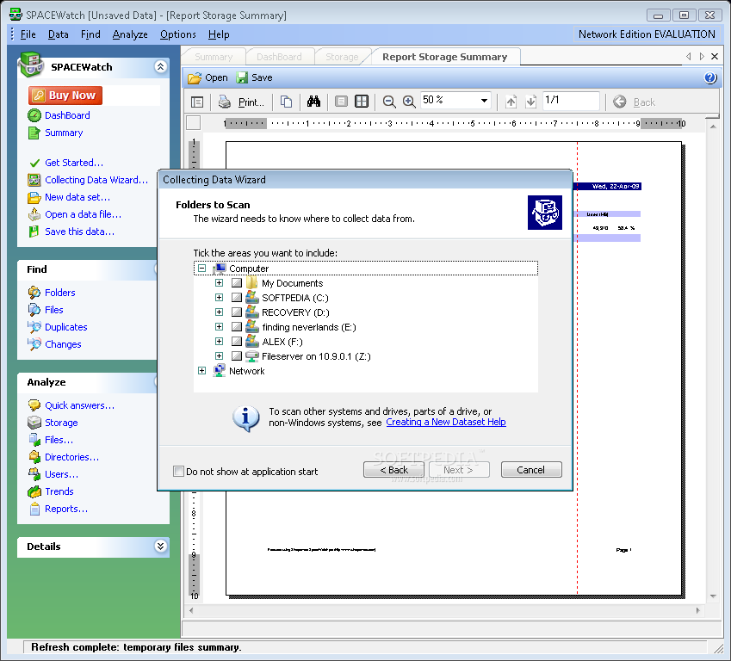Viewport: 731px width, 661px height.
Task: Click the next page down arrow icon
Action: coord(530,102)
